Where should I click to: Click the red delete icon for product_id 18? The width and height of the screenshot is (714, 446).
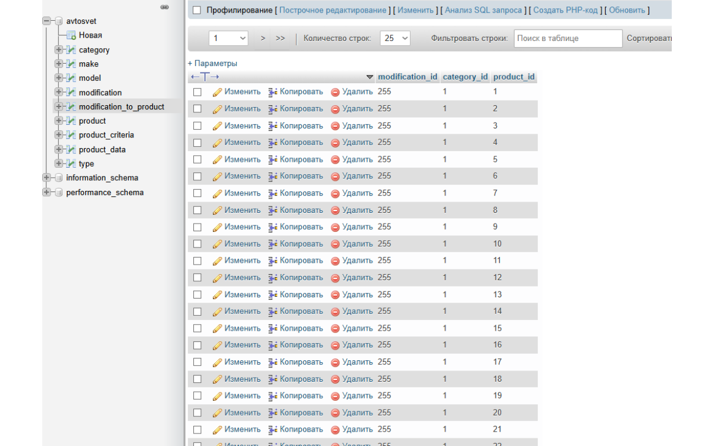(x=335, y=379)
